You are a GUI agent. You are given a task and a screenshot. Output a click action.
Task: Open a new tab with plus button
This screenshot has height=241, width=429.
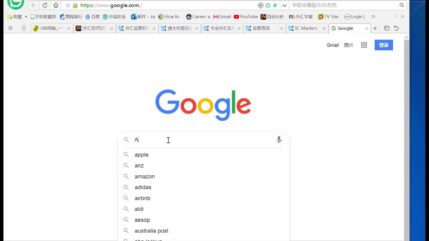click(x=375, y=28)
